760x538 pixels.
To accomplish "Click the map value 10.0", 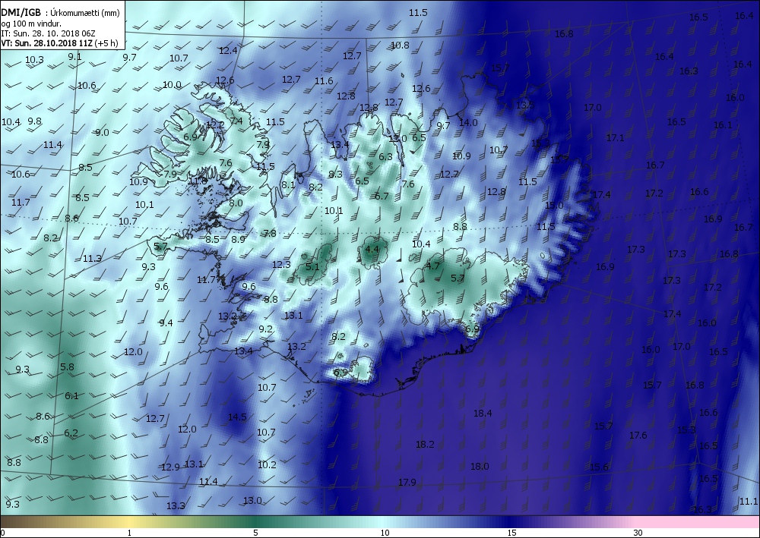I will point(172,84).
